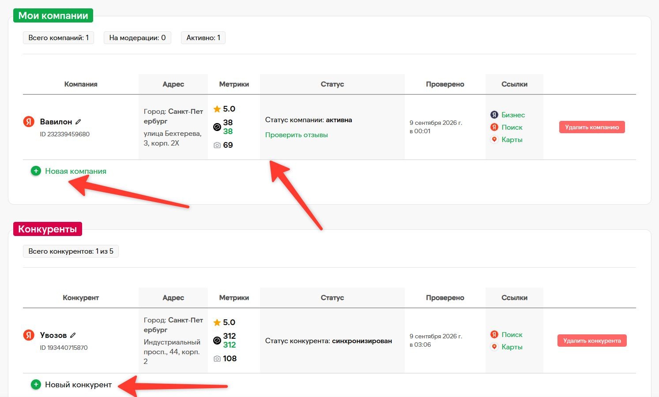Click the Yandex logo icon beside Вавилон
The height and width of the screenshot is (397, 659).
29,121
